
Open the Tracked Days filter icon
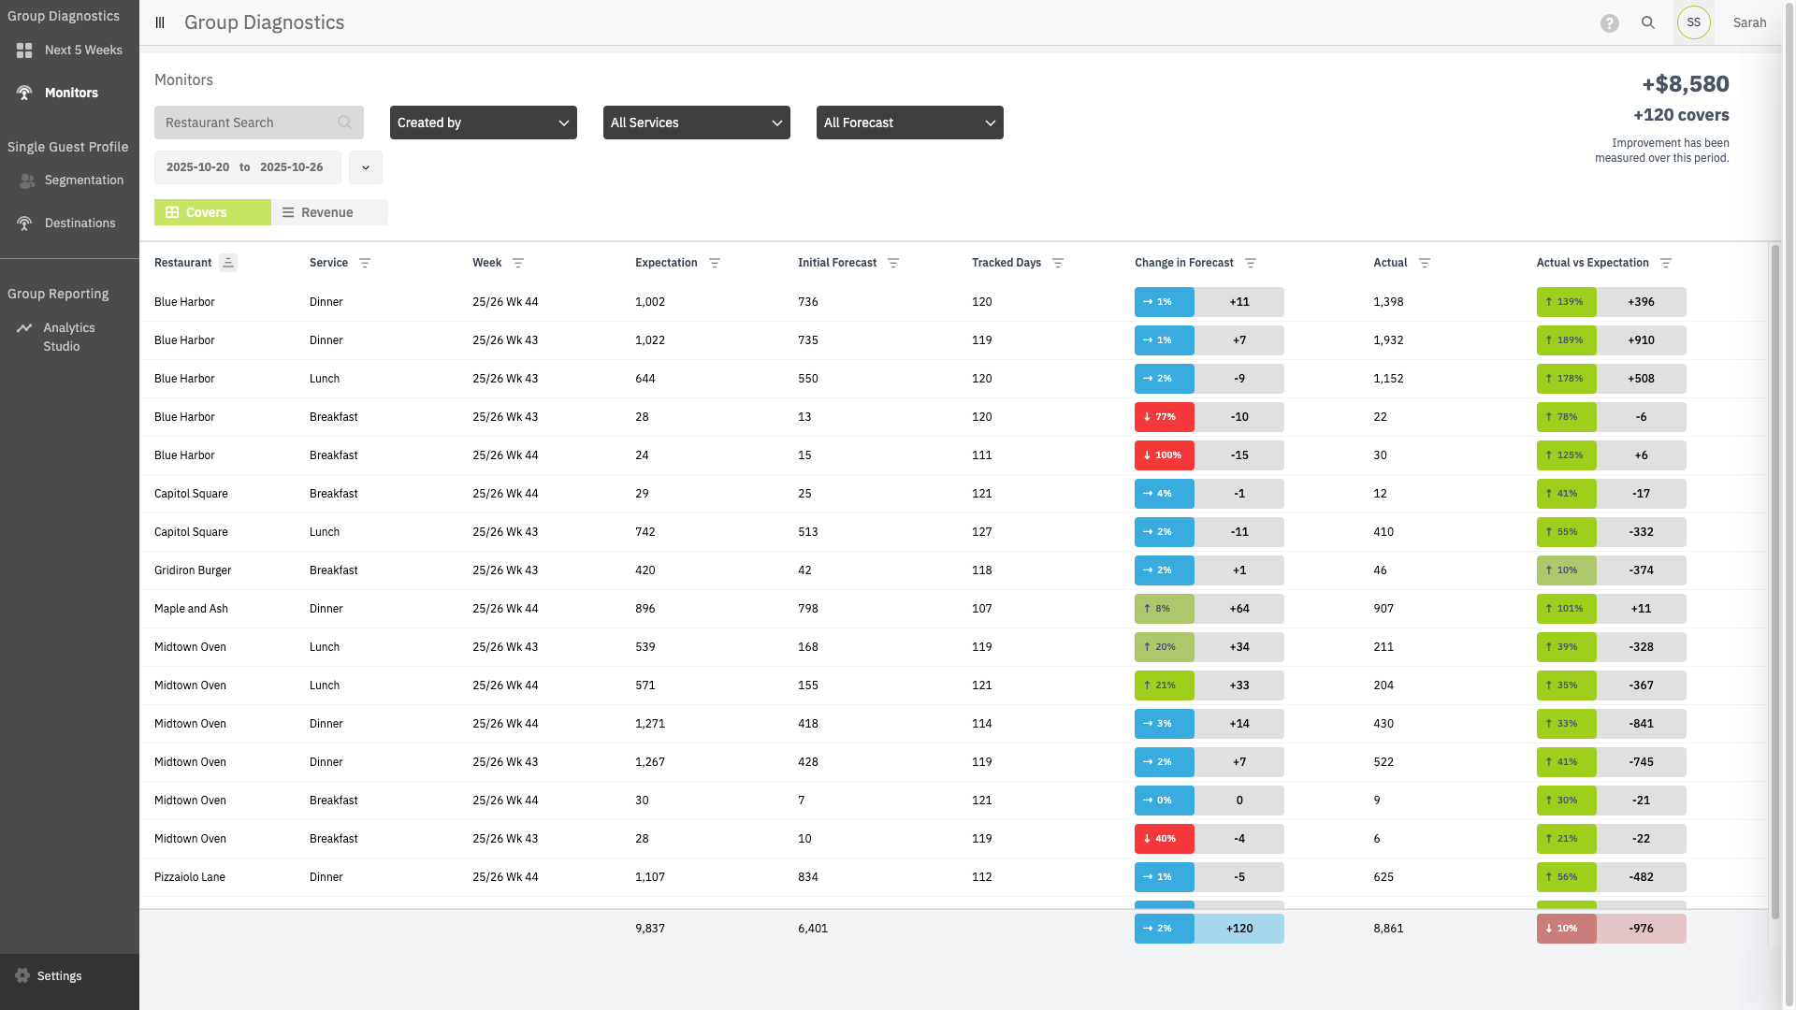coord(1058,263)
